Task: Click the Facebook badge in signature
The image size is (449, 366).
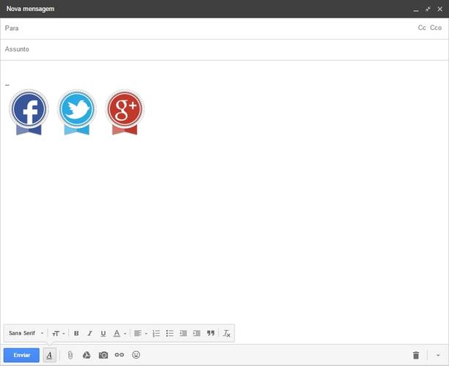Action: click(29, 112)
